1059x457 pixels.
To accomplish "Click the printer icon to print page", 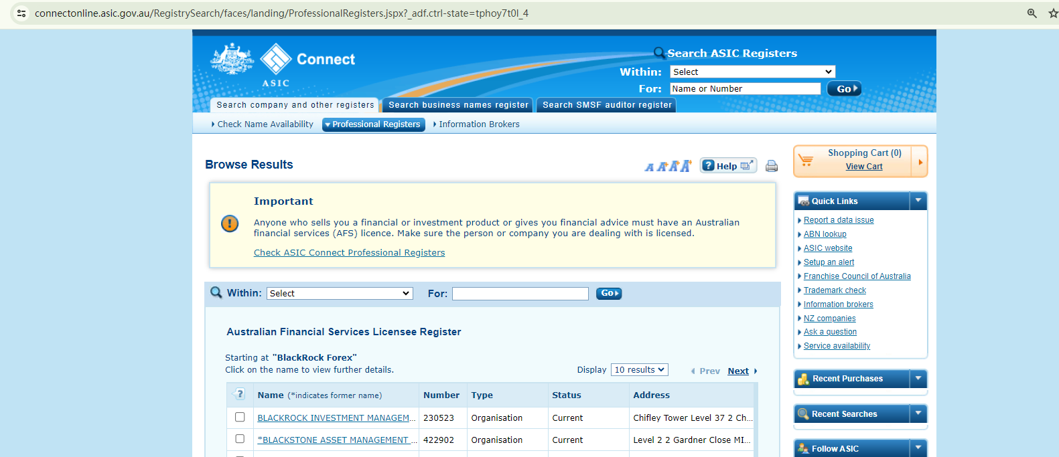I will pyautogui.click(x=772, y=166).
